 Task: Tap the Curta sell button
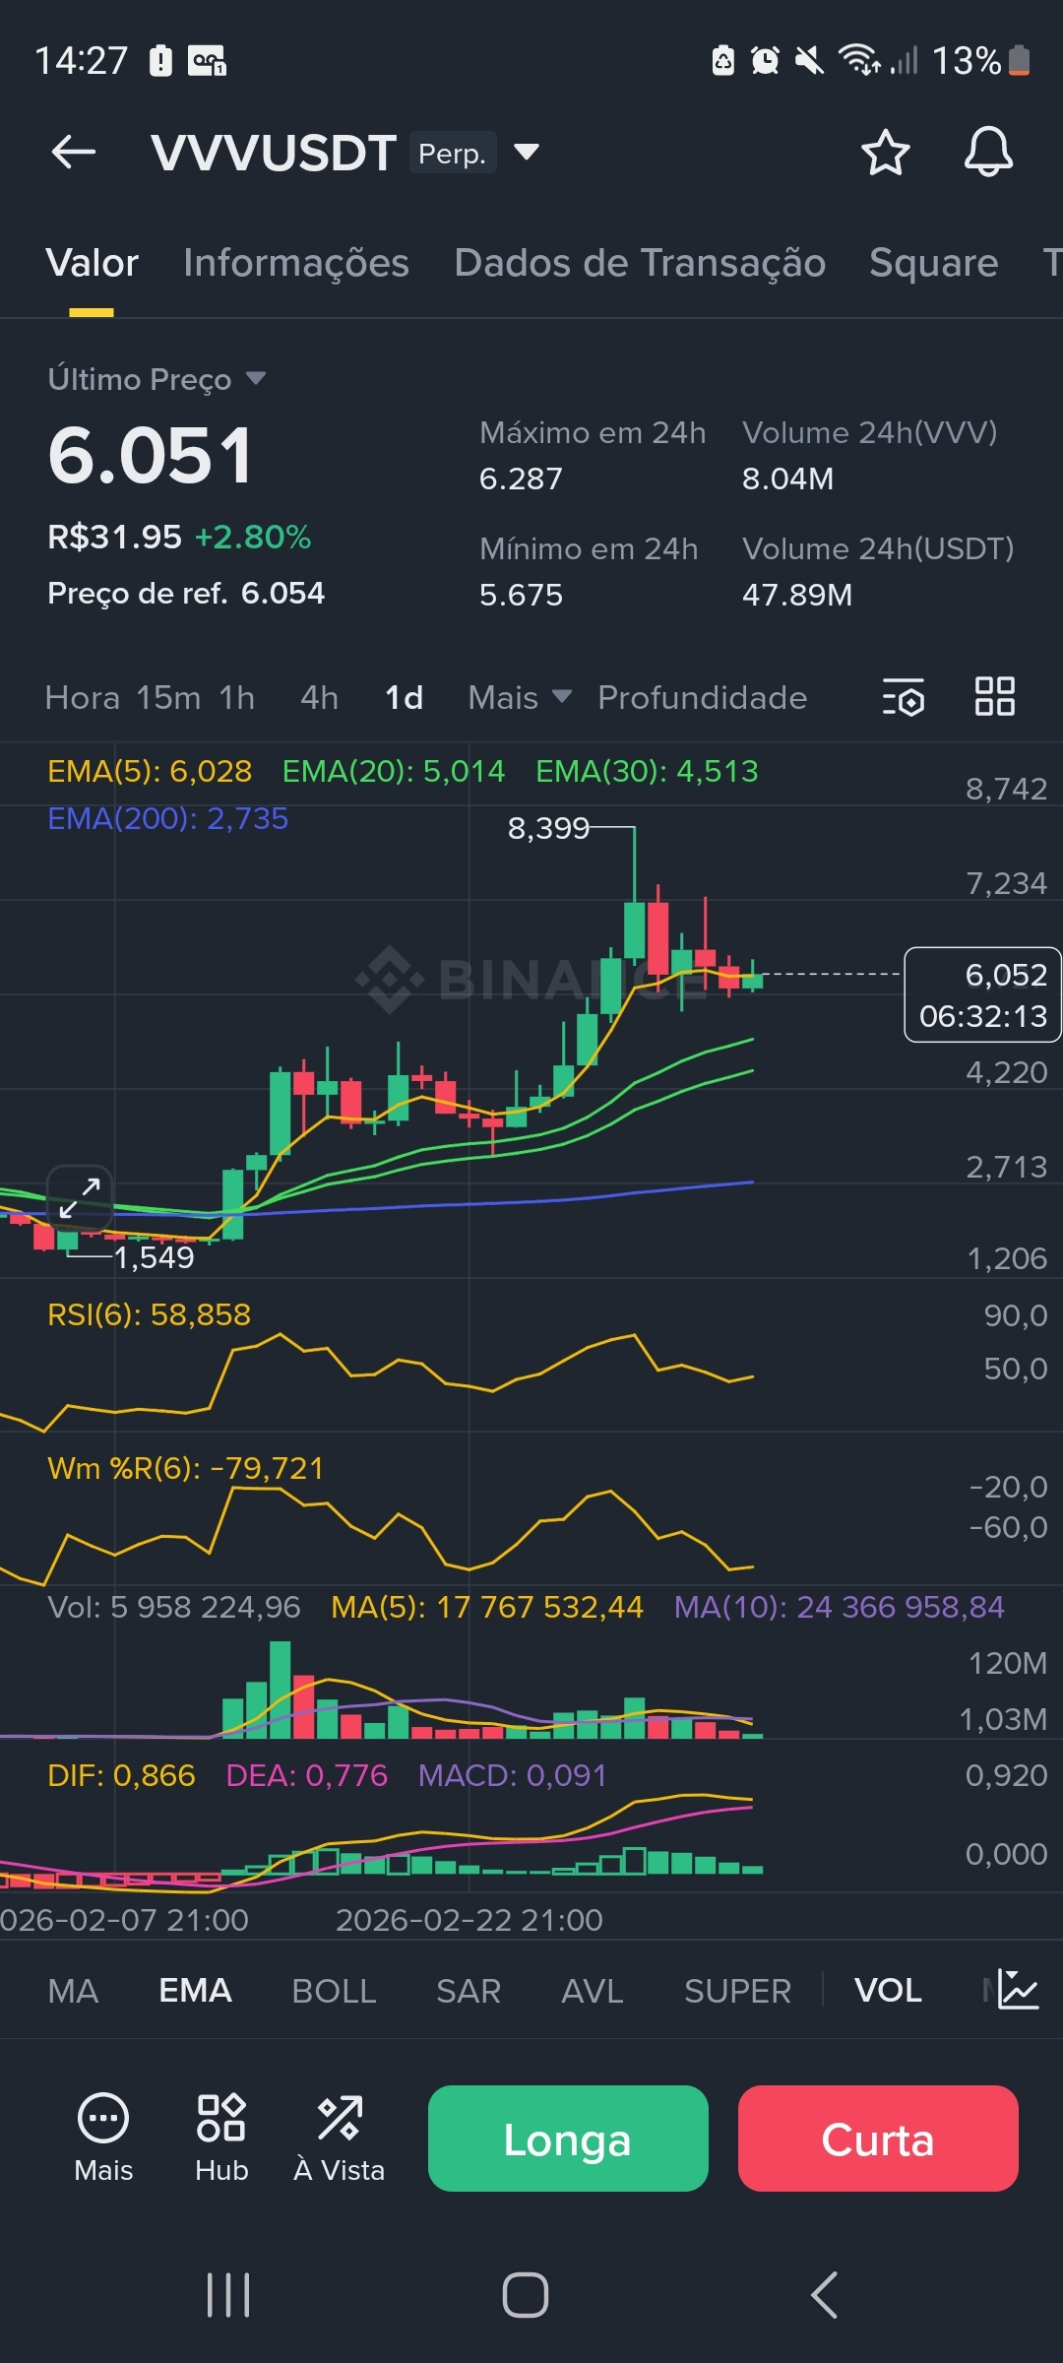tap(878, 2139)
